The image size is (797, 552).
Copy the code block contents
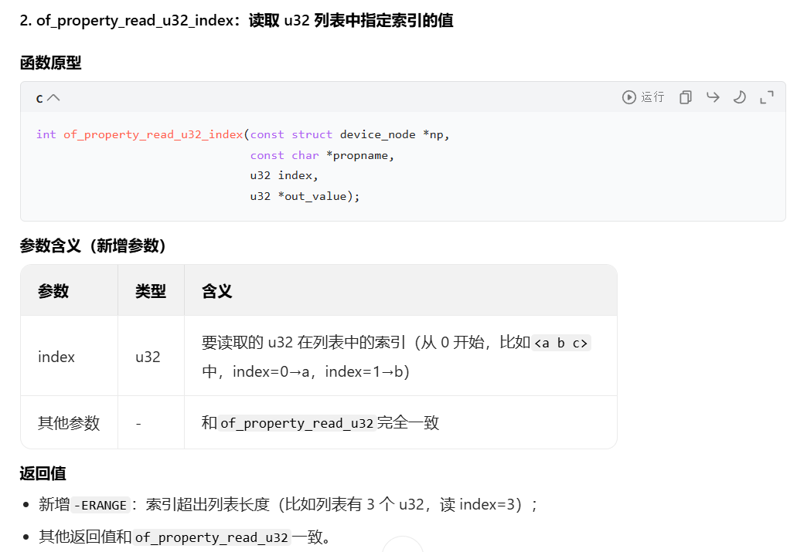tap(685, 97)
